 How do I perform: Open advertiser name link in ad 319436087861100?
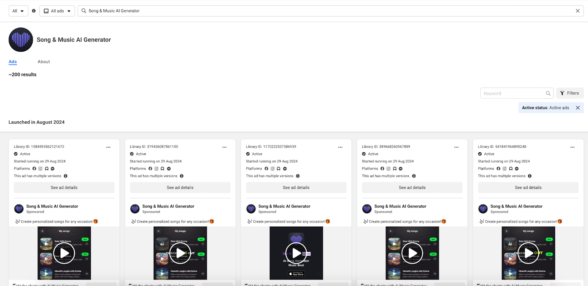click(168, 206)
